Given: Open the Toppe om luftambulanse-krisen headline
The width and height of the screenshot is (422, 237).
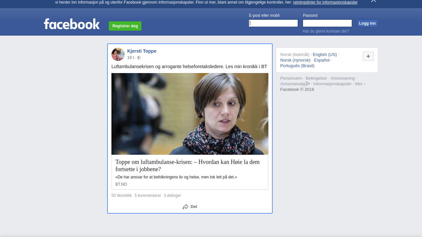Looking at the screenshot, I should pyautogui.click(x=188, y=166).
